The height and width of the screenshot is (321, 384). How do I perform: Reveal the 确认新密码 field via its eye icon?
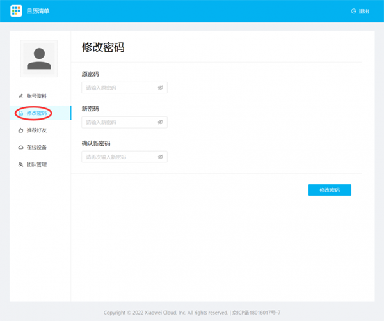[x=161, y=157]
